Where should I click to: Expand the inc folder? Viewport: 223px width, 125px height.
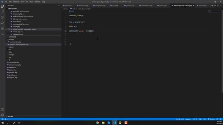coord(10,57)
